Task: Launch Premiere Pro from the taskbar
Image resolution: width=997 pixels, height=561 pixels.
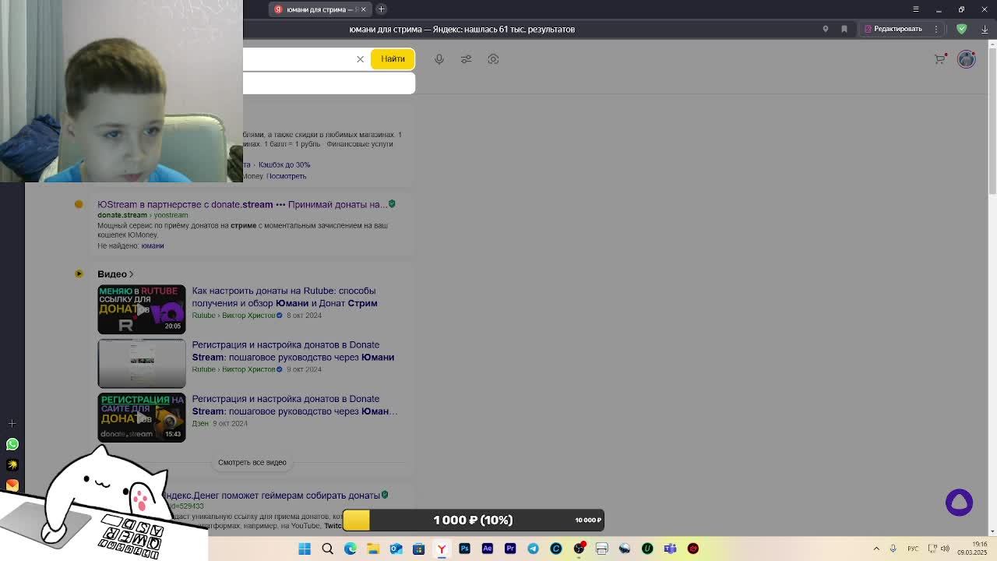Action: (510, 549)
